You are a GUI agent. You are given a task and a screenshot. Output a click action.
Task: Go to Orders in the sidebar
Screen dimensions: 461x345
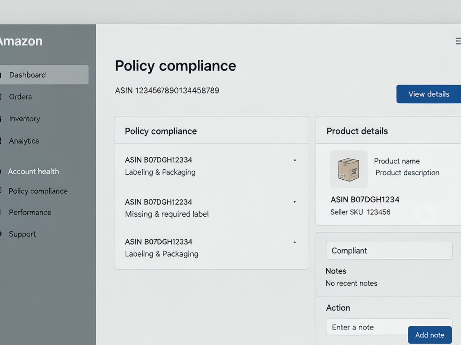21,97
